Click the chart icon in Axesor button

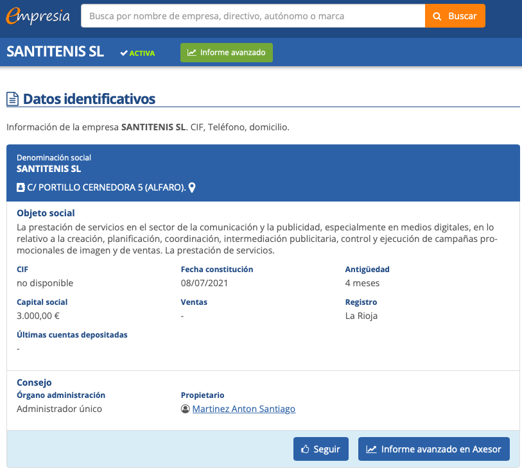click(371, 449)
